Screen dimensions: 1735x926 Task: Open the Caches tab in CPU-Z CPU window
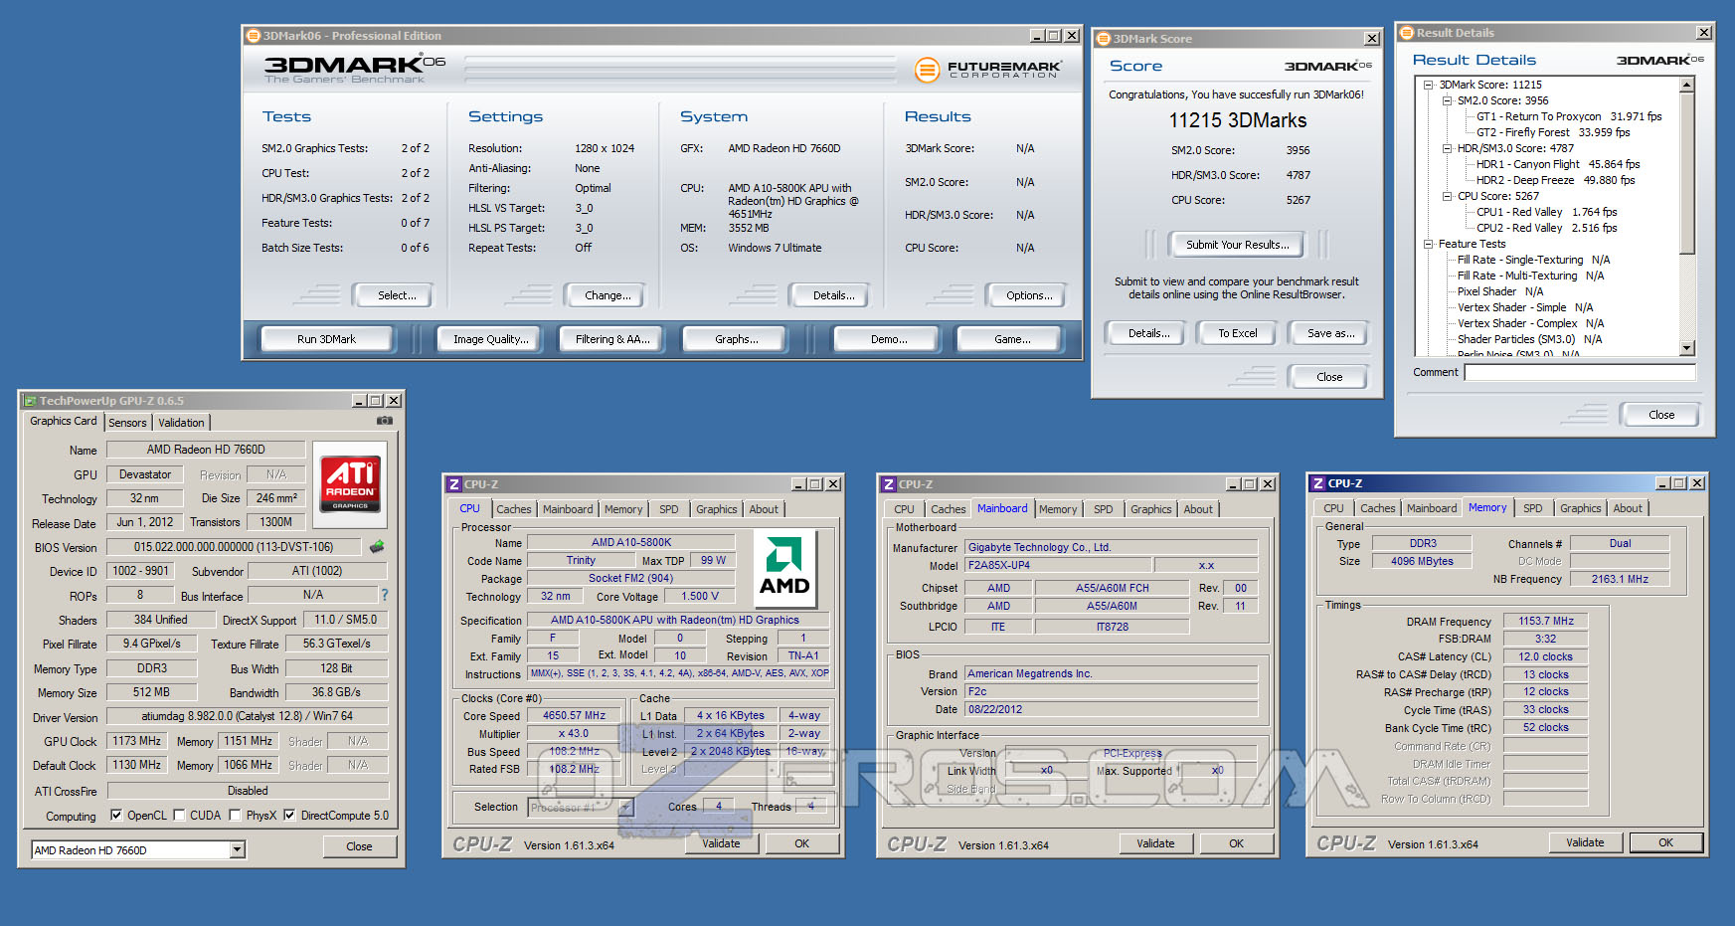click(x=514, y=509)
